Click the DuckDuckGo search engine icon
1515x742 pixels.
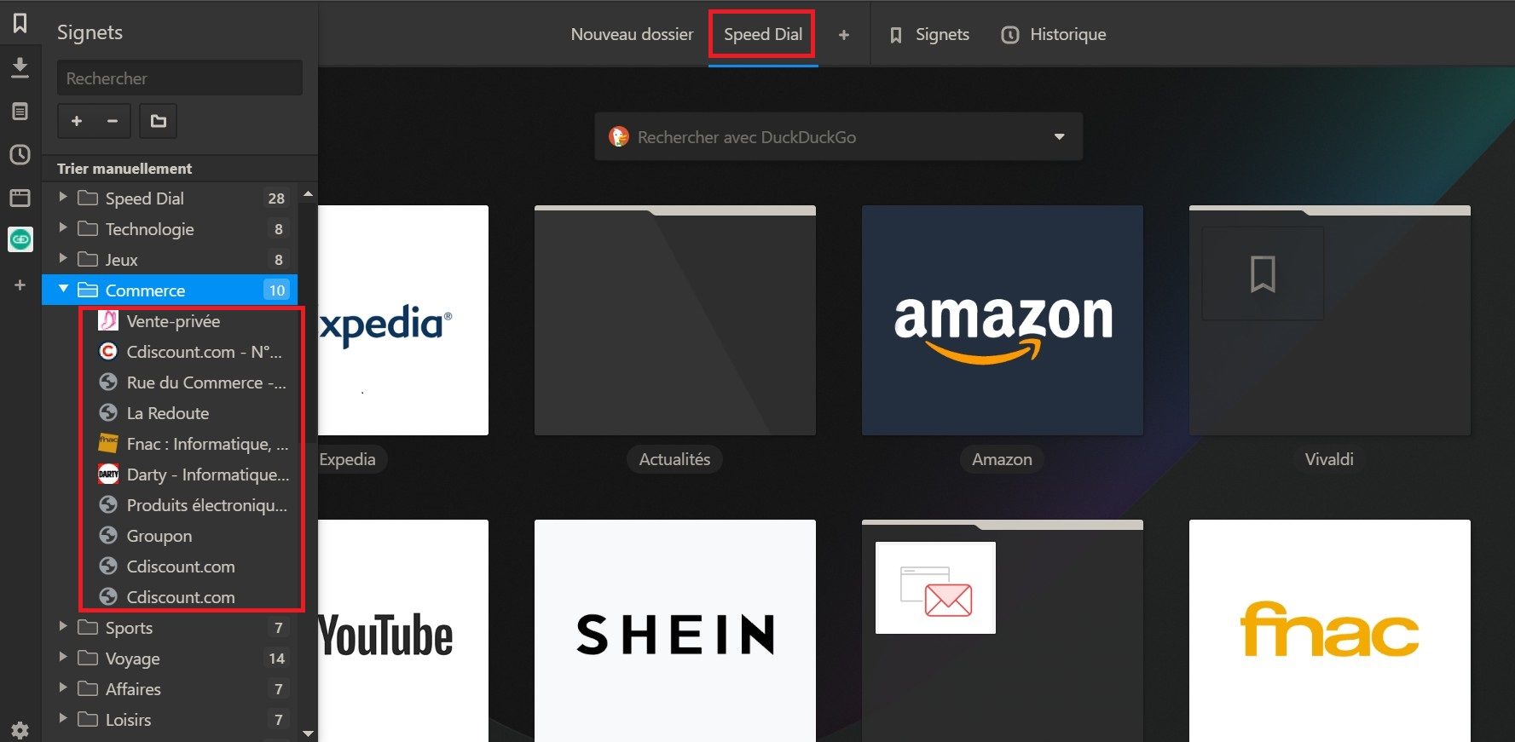tap(619, 136)
